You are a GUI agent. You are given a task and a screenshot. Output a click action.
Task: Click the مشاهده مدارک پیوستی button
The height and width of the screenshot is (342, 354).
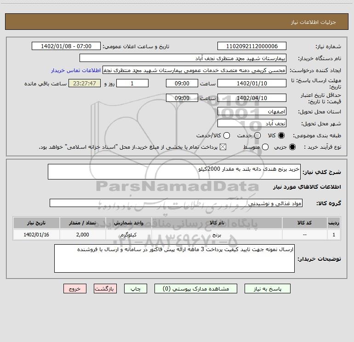click(x=196, y=289)
